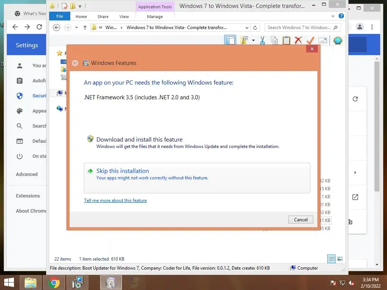
Task: Open the File tab in Explorer ribbon
Action: (59, 16)
